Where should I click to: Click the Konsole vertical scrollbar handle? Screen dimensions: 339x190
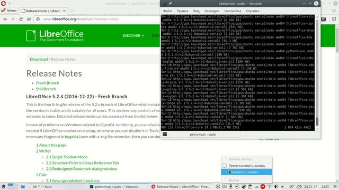pyautogui.click(x=317, y=122)
